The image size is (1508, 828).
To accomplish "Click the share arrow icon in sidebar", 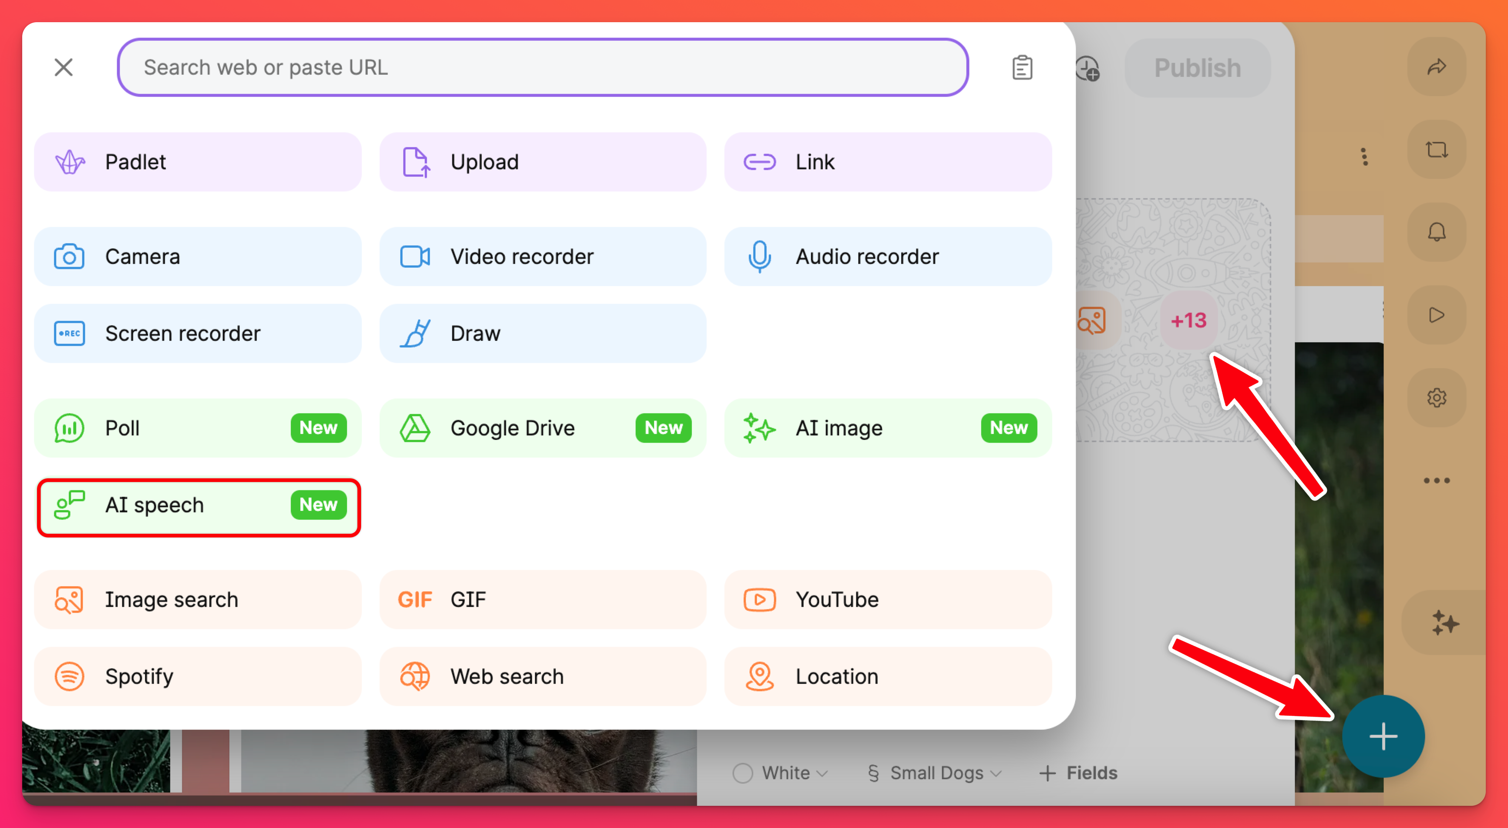I will tap(1437, 67).
